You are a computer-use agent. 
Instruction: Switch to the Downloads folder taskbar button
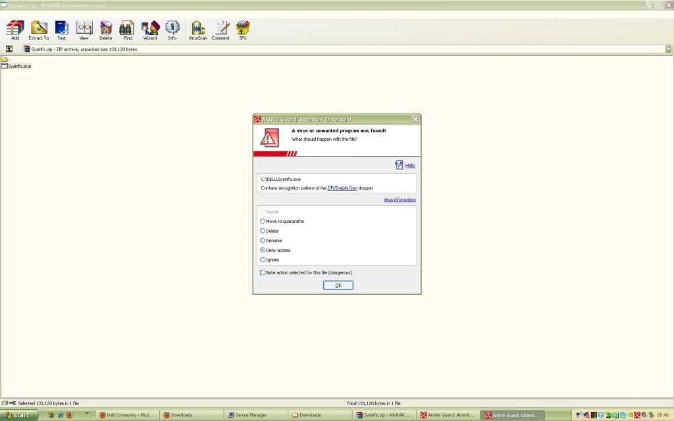[320, 415]
